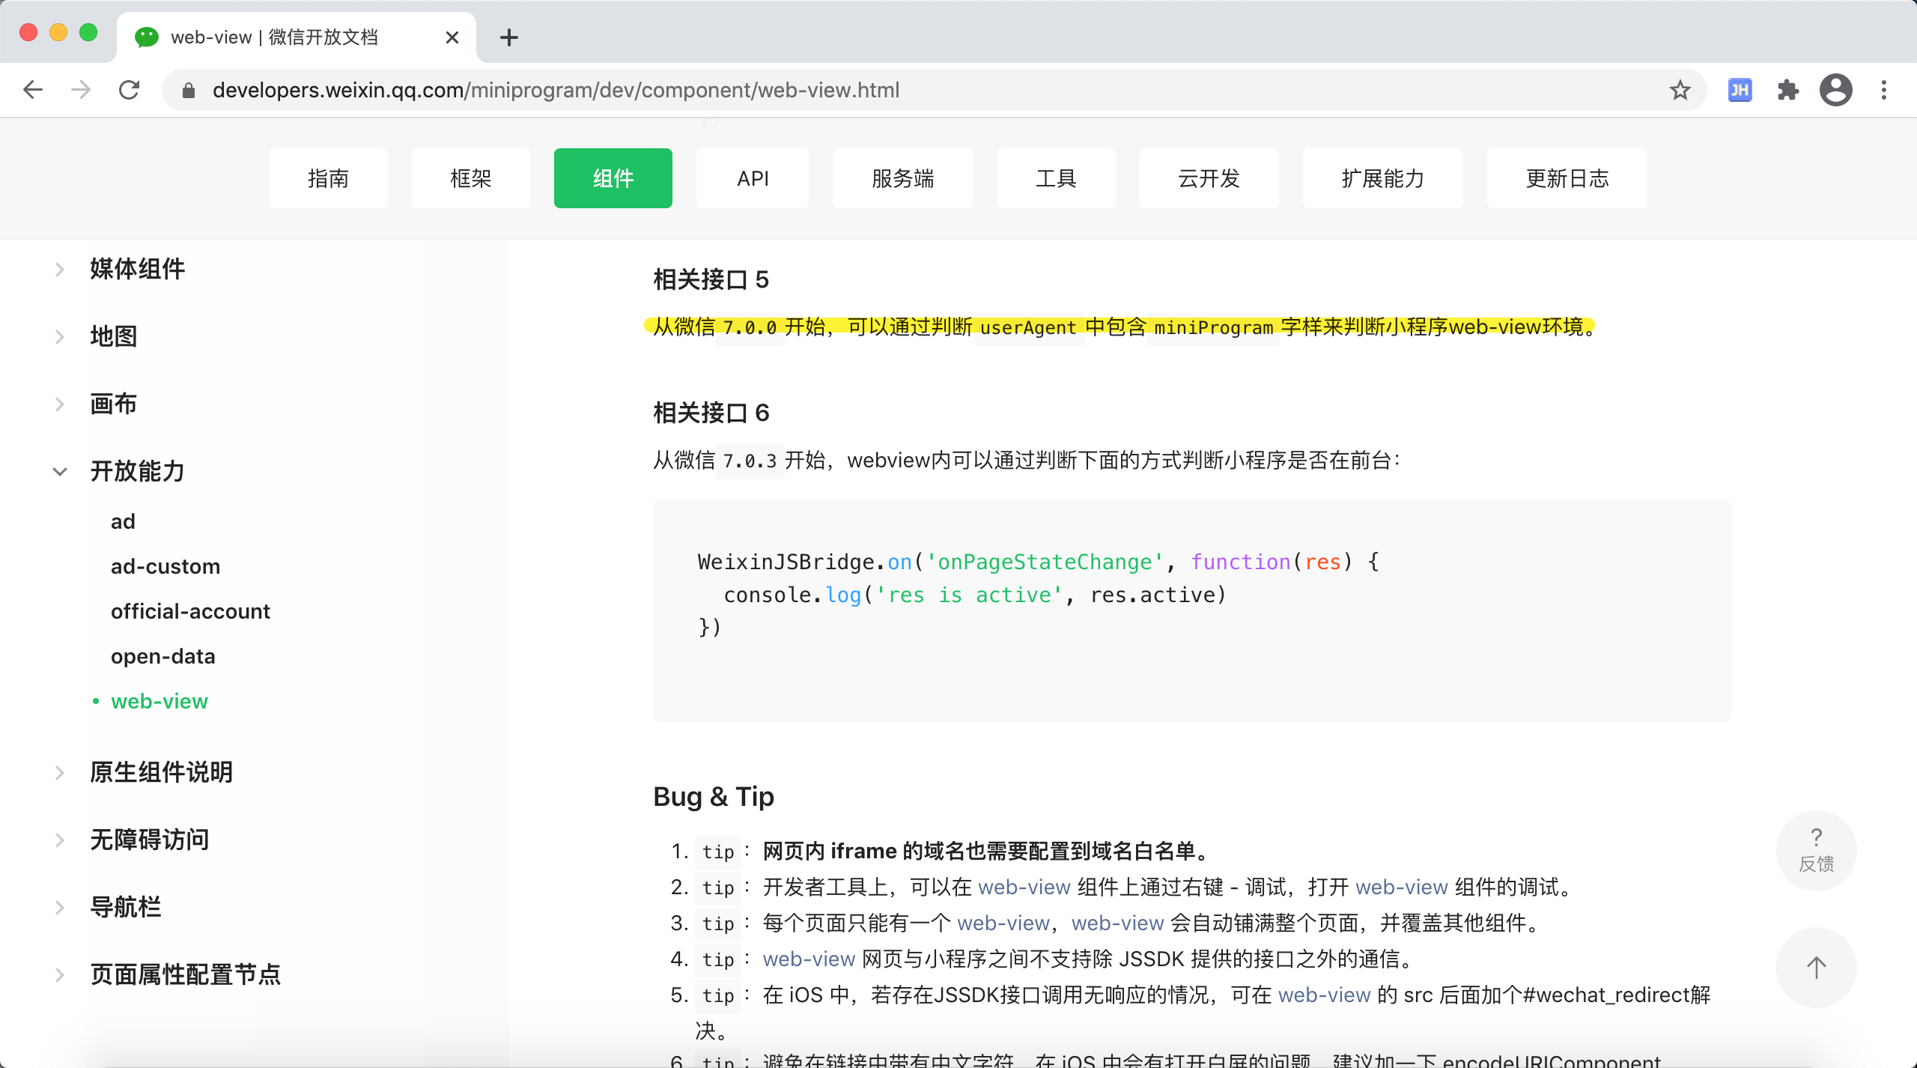Click the browser back arrow
This screenshot has height=1068, width=1917.
click(33, 90)
